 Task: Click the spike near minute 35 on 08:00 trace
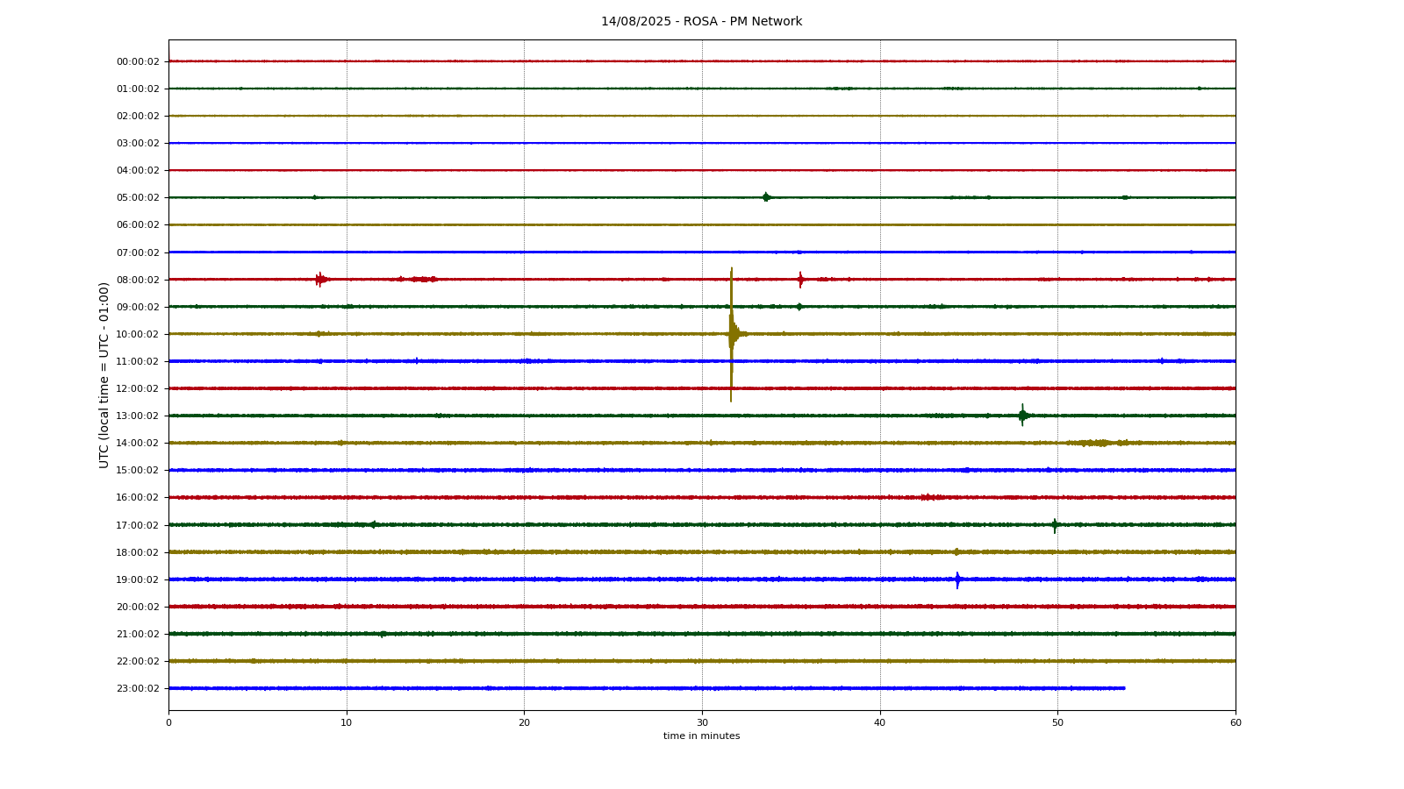(800, 280)
